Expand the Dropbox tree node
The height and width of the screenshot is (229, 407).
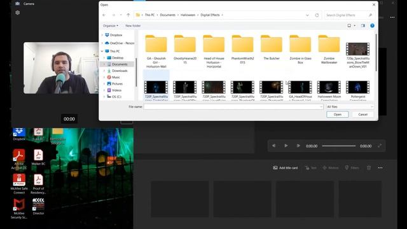point(102,35)
